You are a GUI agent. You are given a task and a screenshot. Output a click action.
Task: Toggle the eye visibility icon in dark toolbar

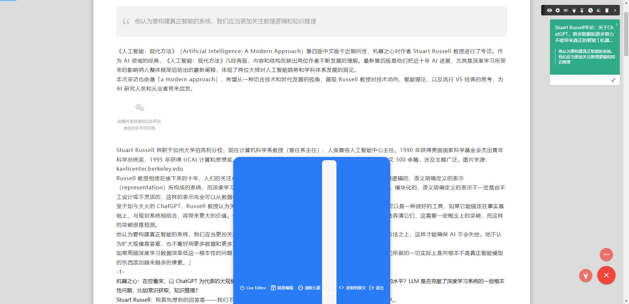point(549,10)
